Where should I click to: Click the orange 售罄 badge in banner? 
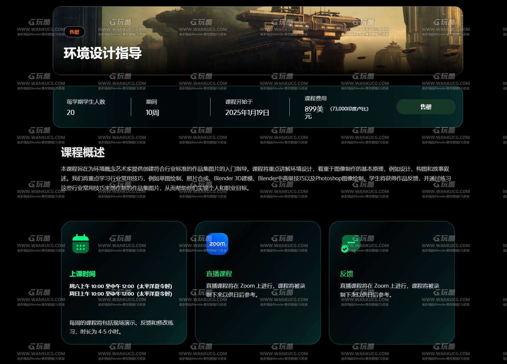coord(74,32)
